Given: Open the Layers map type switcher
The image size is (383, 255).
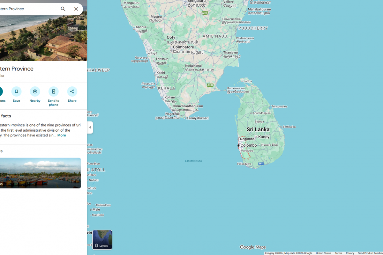Looking at the screenshot, I should coord(102,240).
